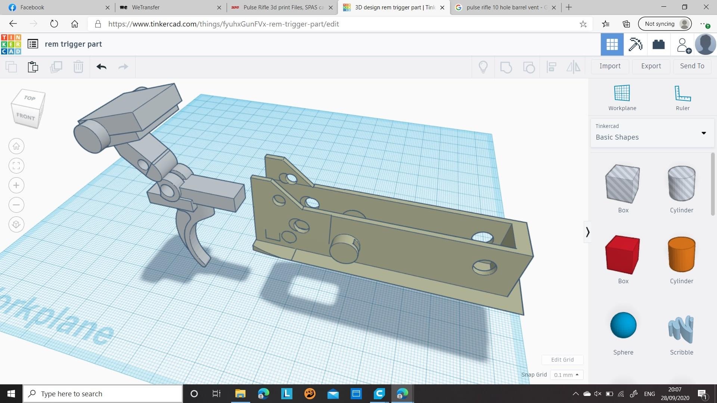Zoom in with the plus button
717x403 pixels.
coord(16,185)
